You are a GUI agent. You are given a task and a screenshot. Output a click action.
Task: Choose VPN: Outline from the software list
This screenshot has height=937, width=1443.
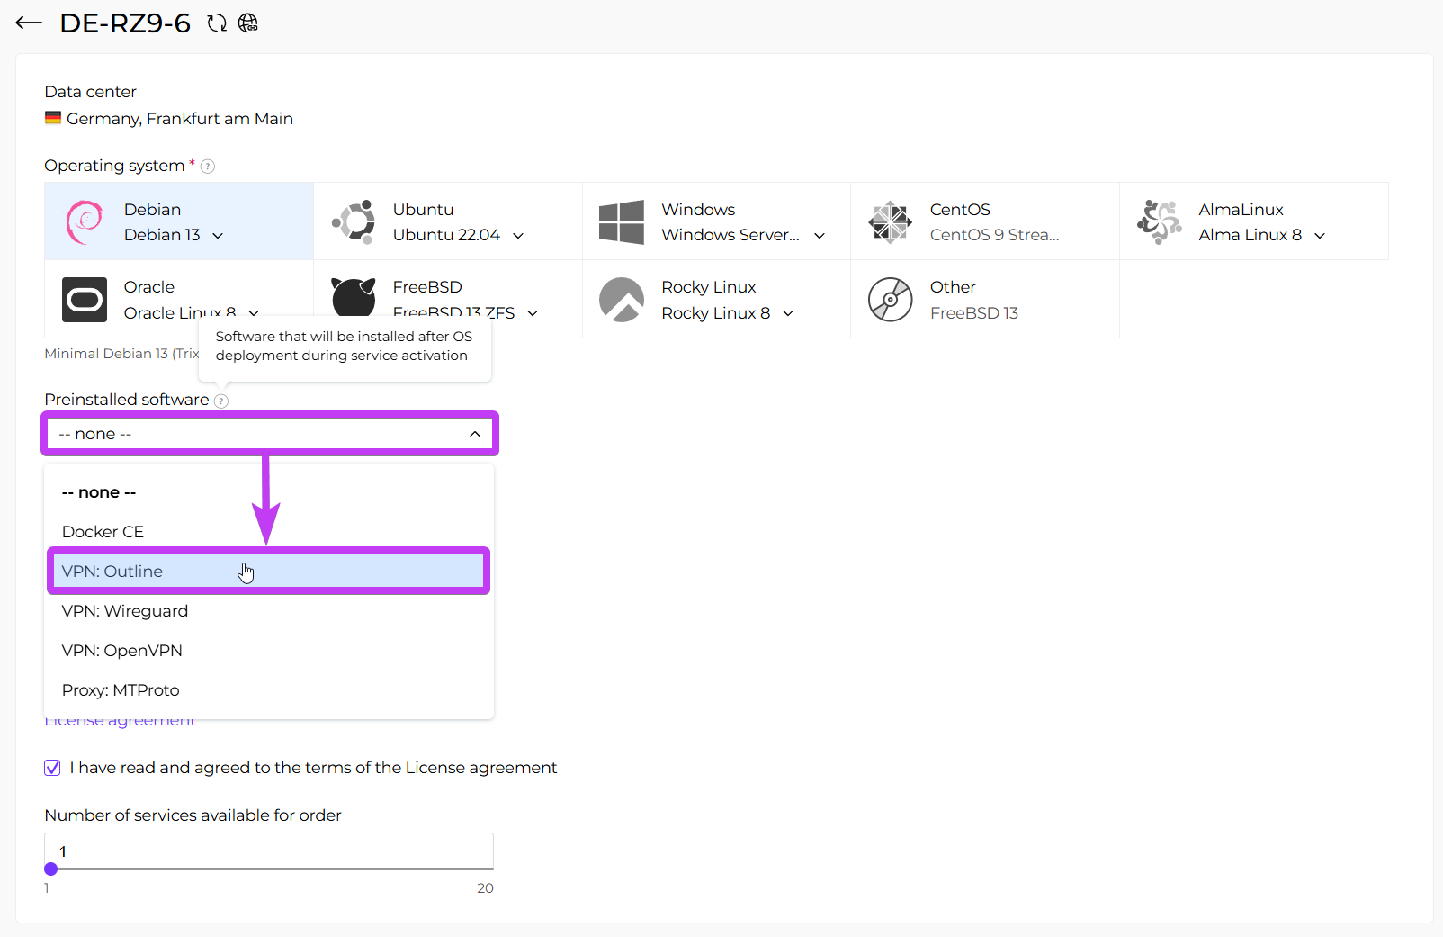(x=269, y=572)
